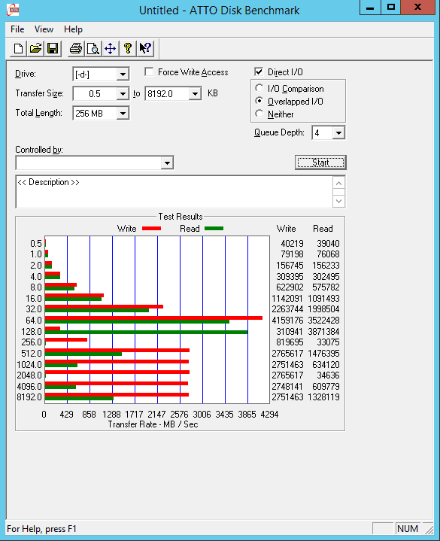Click the NUM status bar indicator
440x541 pixels.
pos(407,528)
